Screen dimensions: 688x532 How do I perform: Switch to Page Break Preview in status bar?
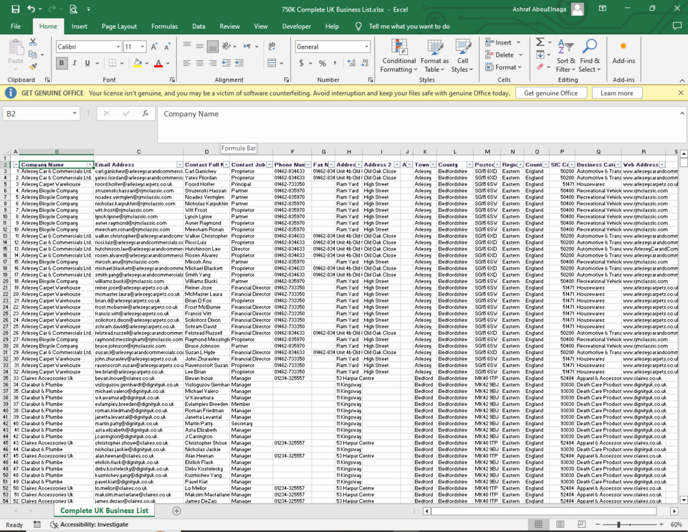(x=582, y=524)
